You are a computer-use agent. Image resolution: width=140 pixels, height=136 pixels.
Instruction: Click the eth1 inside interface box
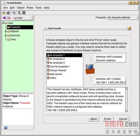[x=110, y=81]
